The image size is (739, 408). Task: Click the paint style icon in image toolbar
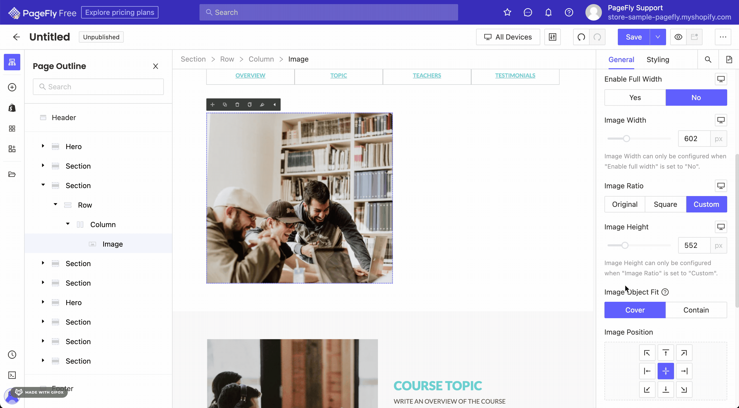(x=262, y=105)
